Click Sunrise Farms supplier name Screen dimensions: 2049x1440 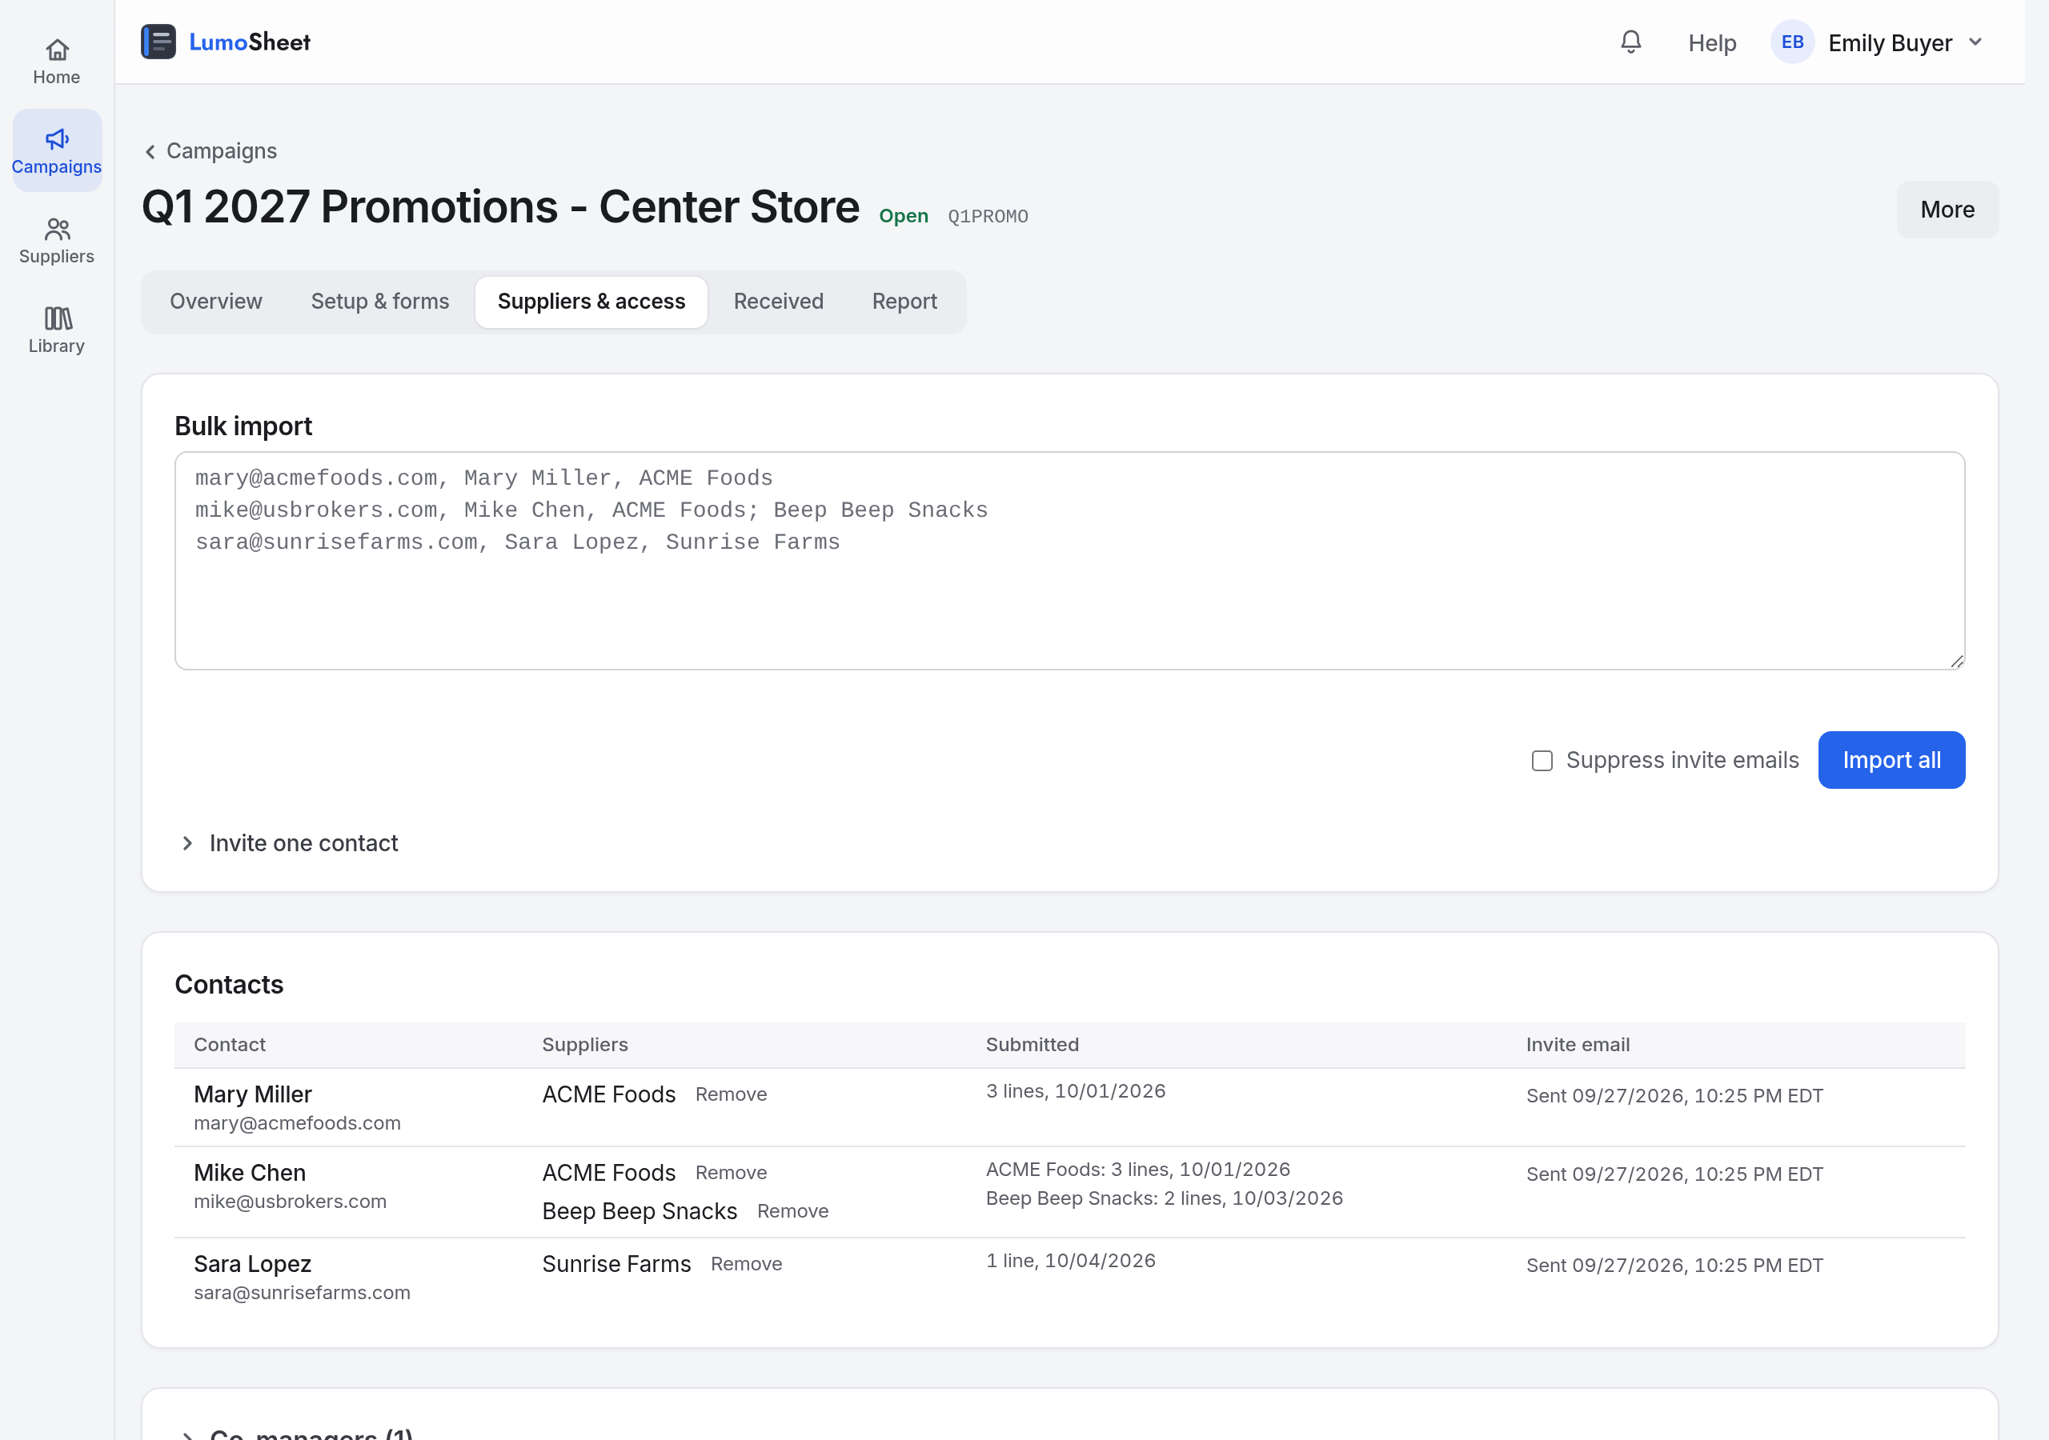pos(616,1264)
